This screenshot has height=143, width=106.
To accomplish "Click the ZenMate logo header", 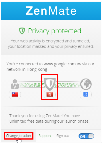I will point(51,11).
